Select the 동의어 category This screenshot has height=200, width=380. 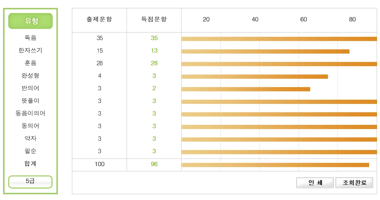pos(30,126)
